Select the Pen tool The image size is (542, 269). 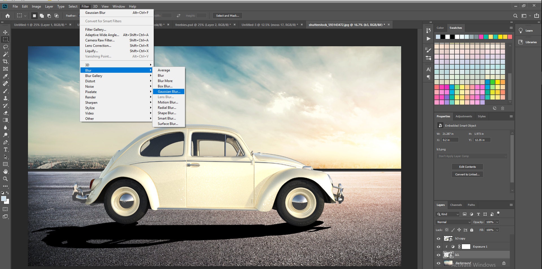[5, 142]
